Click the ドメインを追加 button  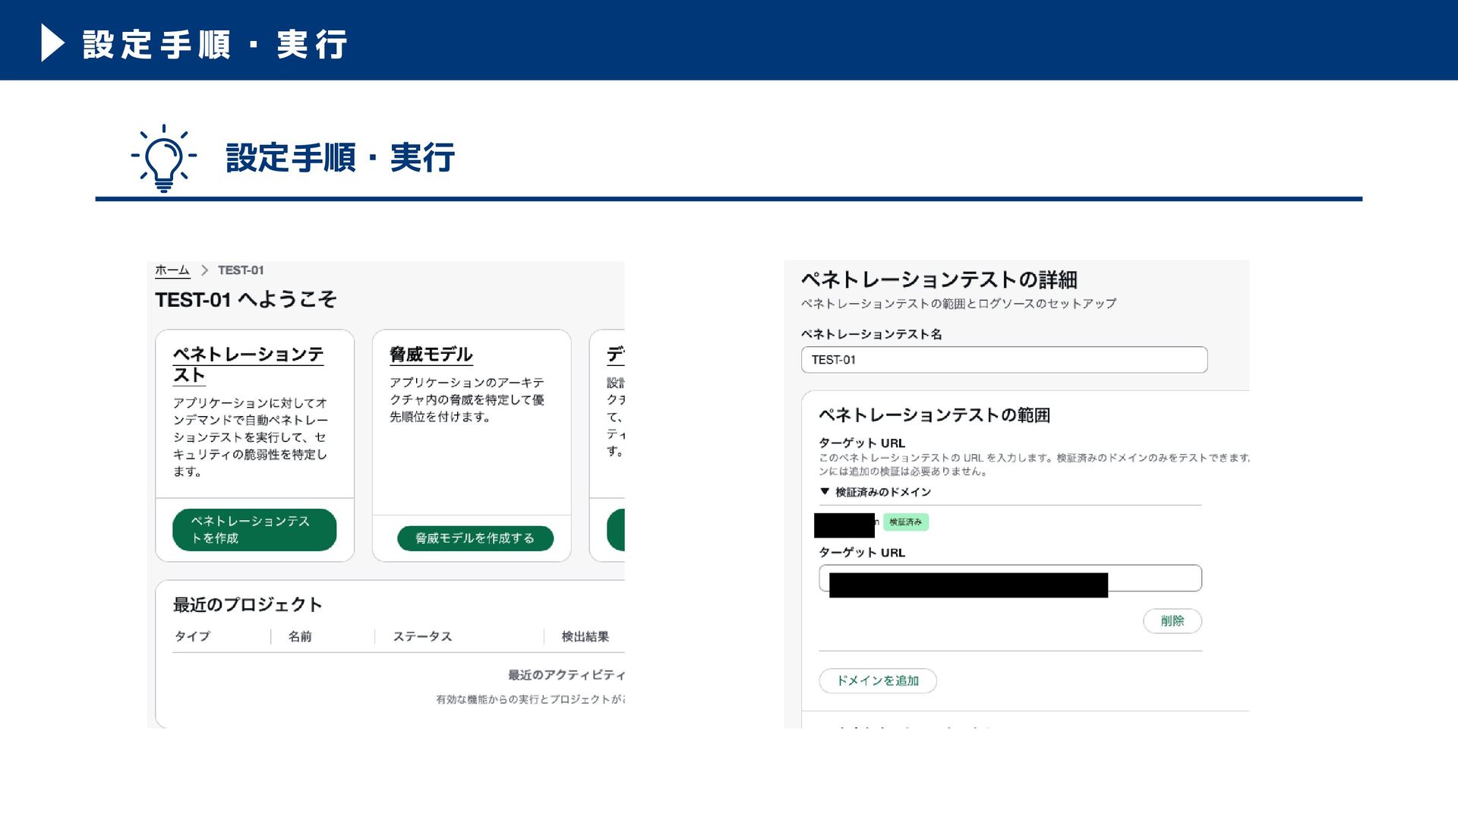(x=878, y=680)
